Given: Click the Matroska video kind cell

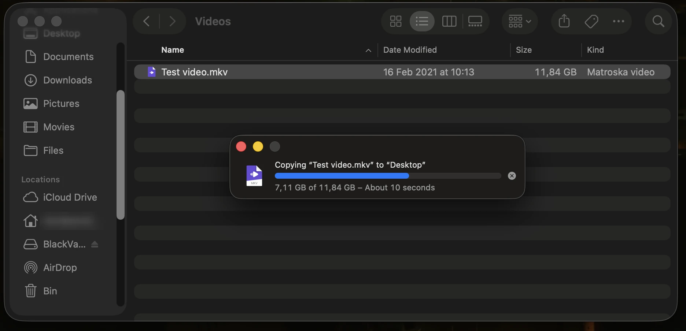Looking at the screenshot, I should tap(621, 72).
